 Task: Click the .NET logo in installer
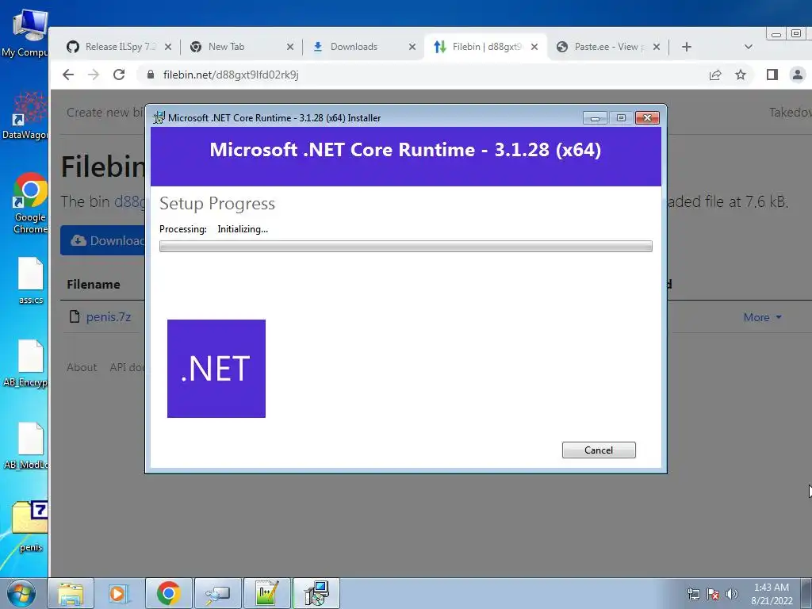(216, 369)
